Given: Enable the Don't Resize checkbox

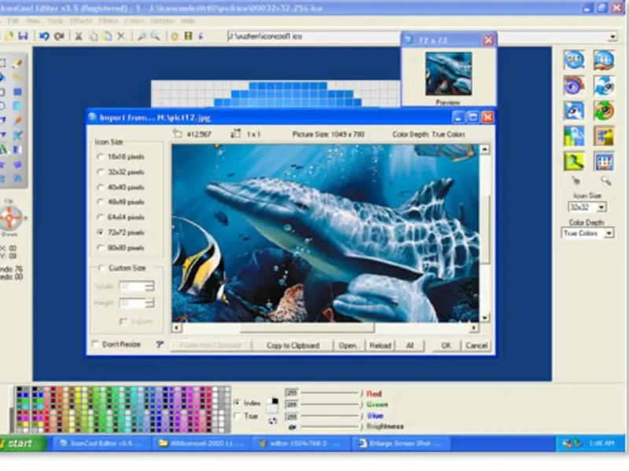Looking at the screenshot, I should (x=96, y=345).
